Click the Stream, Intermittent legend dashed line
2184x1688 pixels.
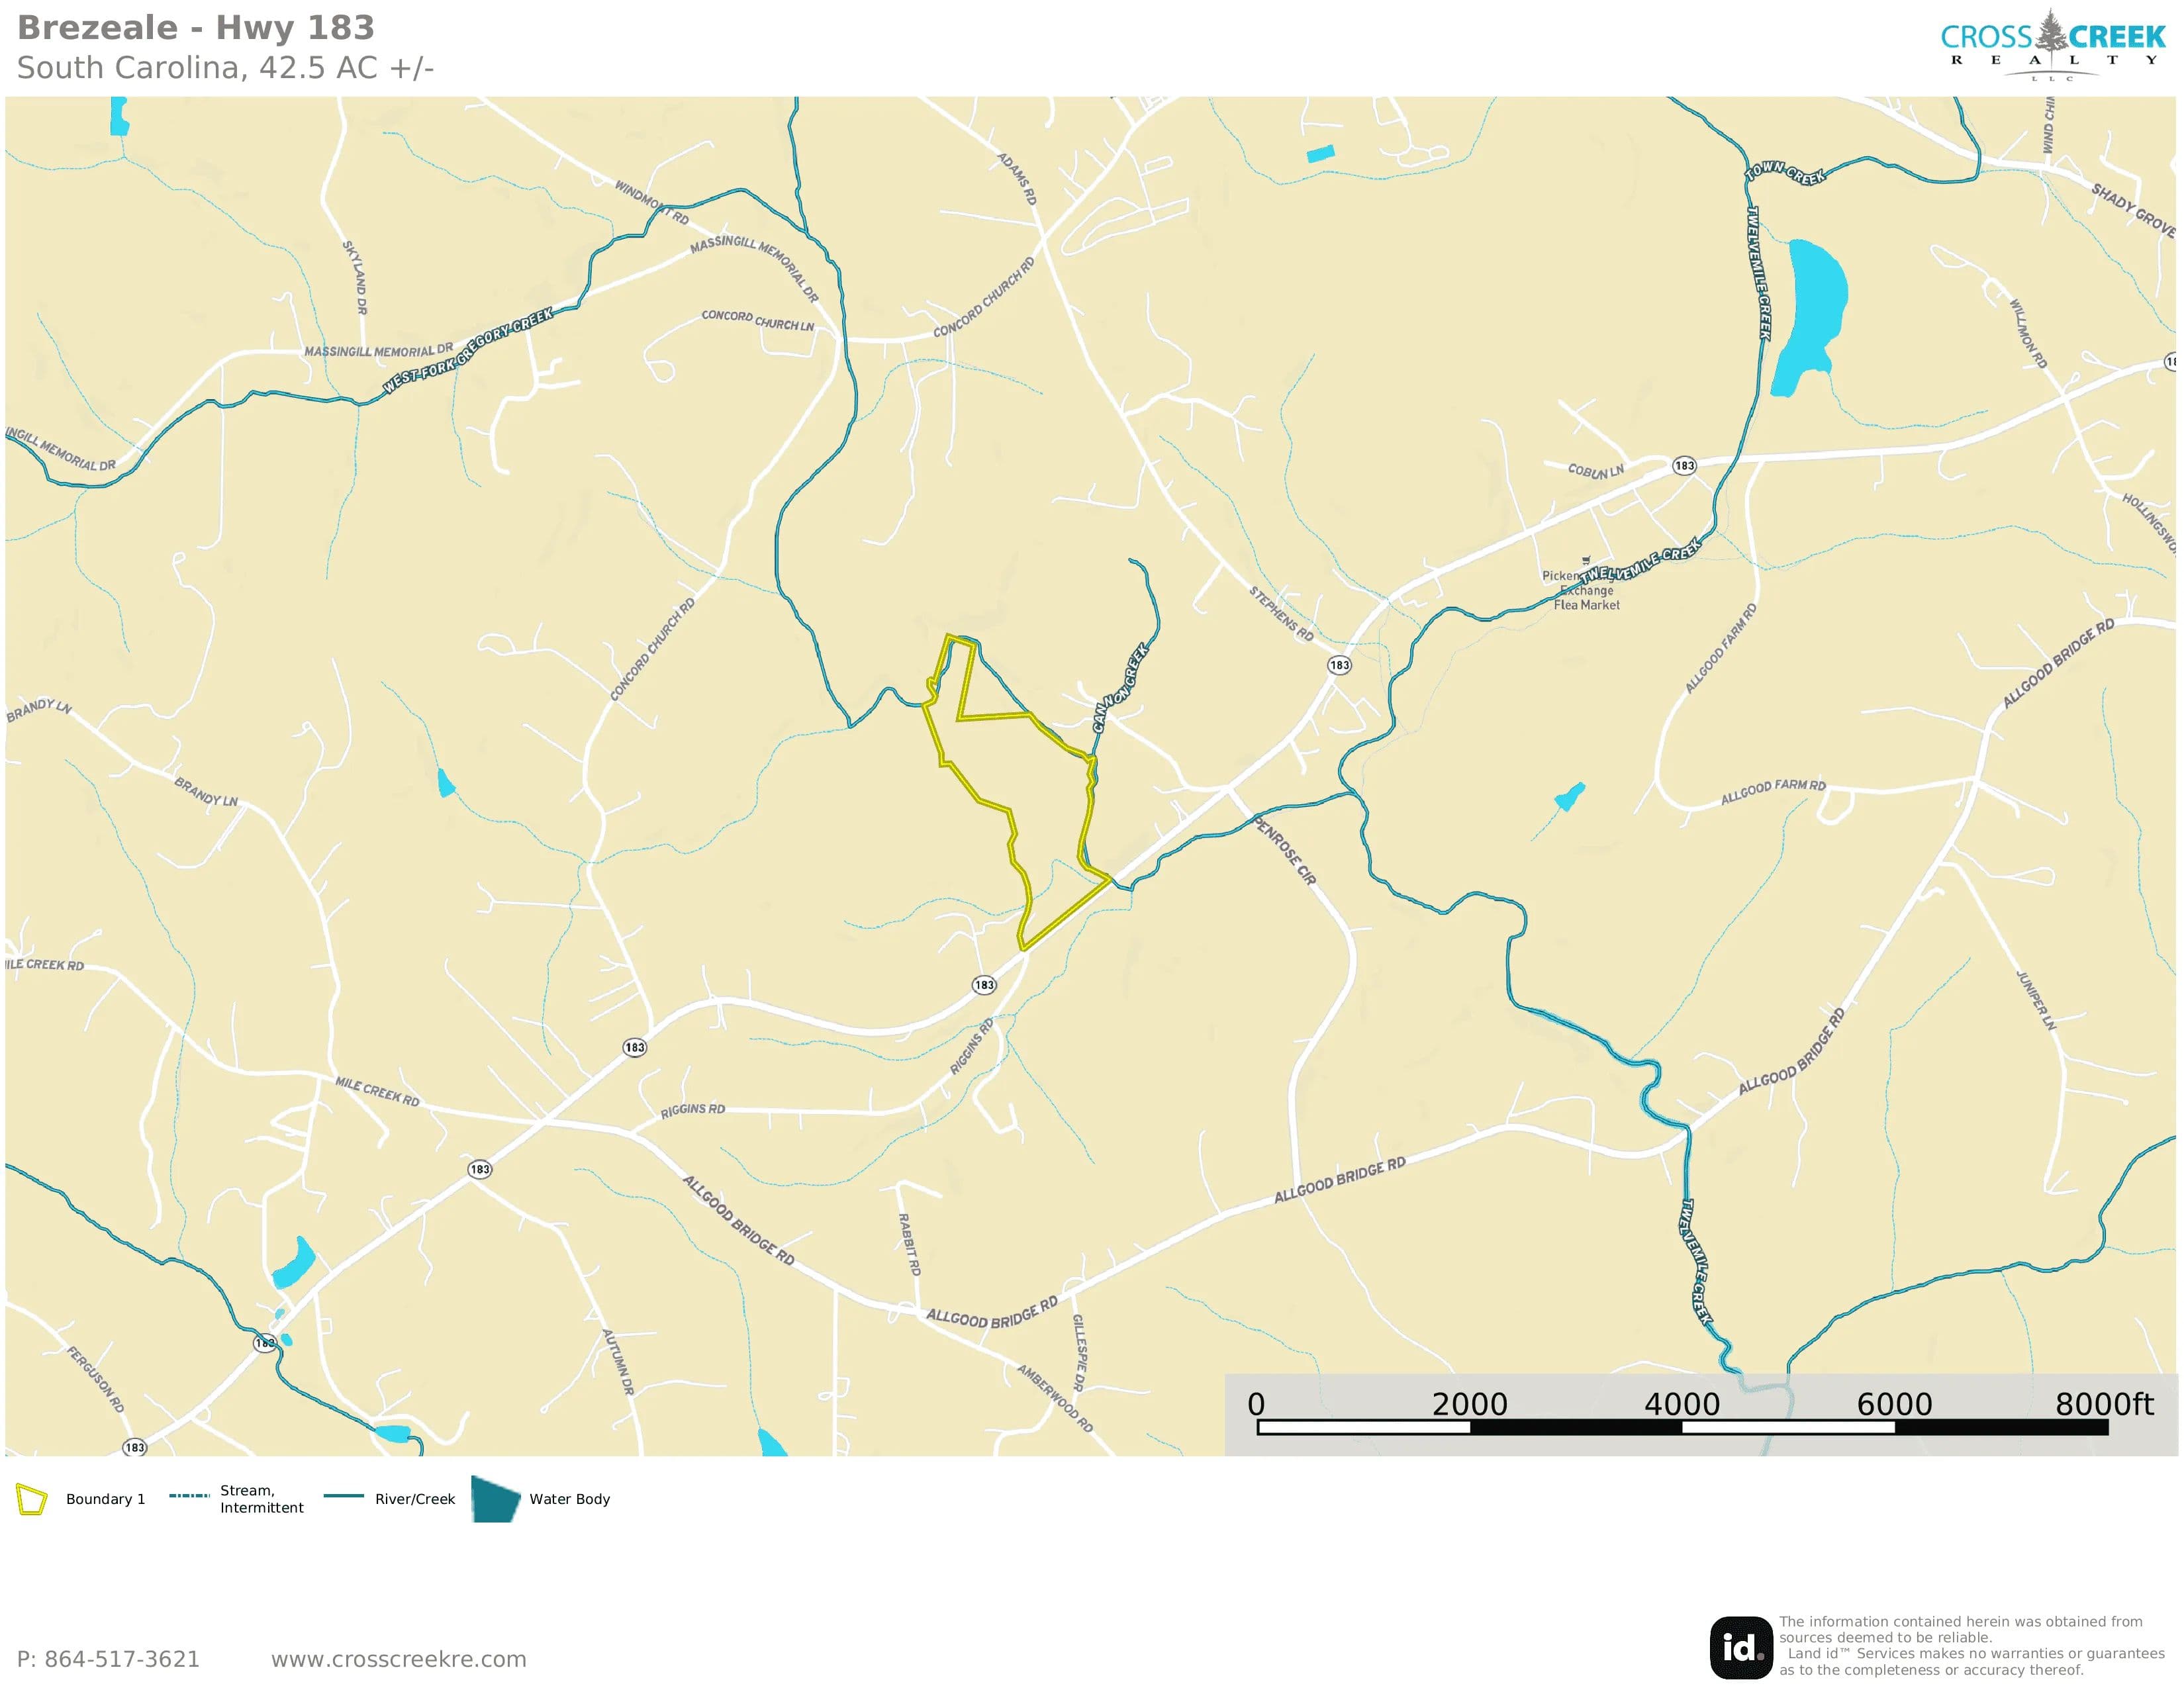(x=189, y=1496)
